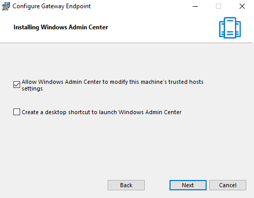Go back to the previous installer step
The image size is (254, 198).
126,185
